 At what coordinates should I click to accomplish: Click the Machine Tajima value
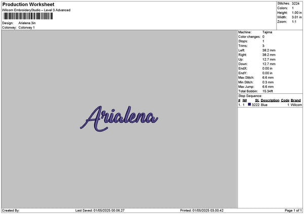pyautogui.click(x=267, y=32)
